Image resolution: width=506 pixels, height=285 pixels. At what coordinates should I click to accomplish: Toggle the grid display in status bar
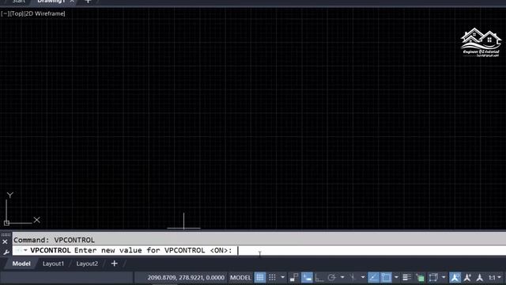(260, 277)
